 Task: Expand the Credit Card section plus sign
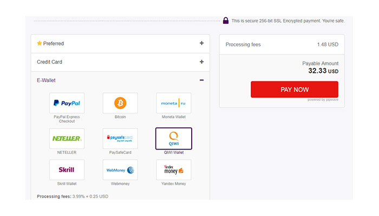(x=201, y=62)
